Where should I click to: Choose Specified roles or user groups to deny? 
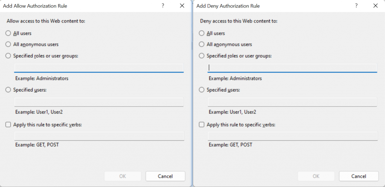point(202,56)
